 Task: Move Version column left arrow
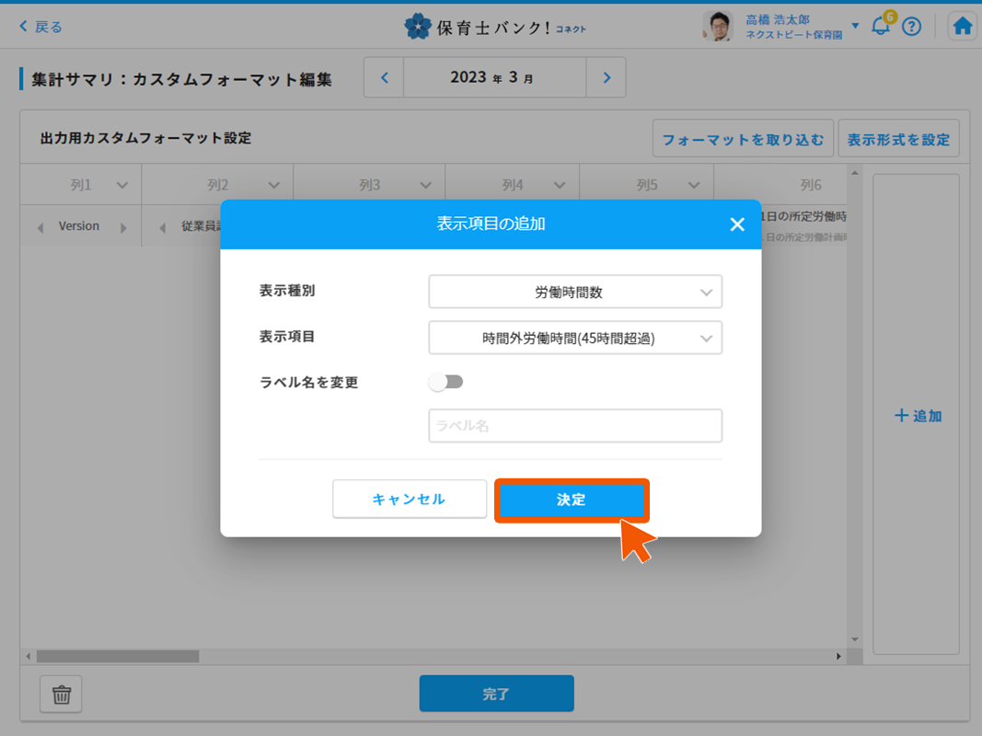(40, 228)
